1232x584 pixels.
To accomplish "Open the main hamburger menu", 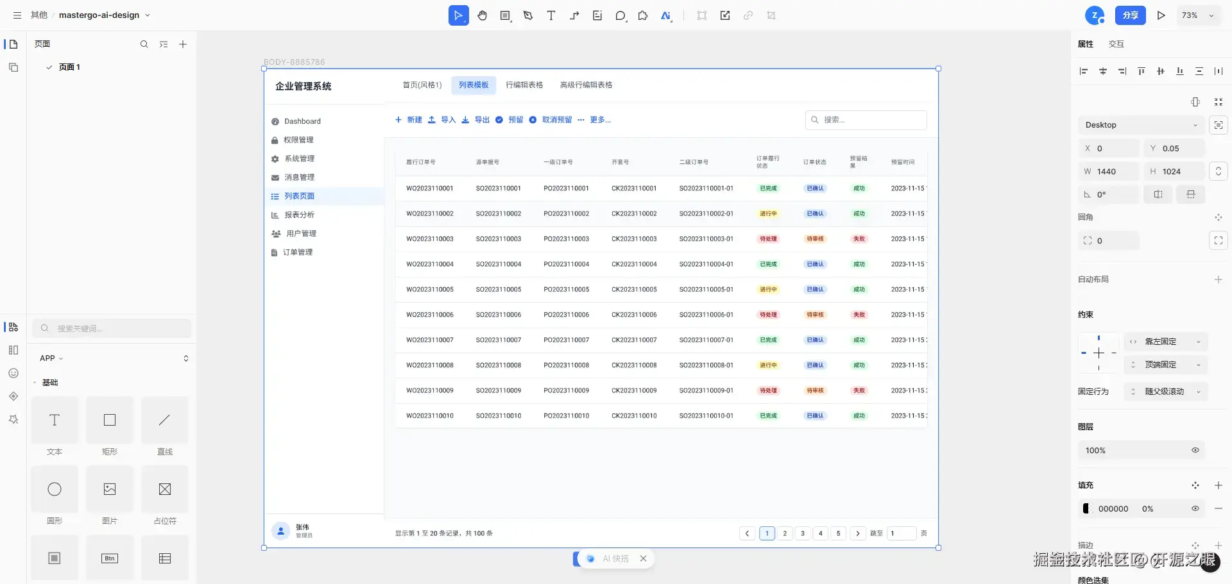I will [17, 15].
